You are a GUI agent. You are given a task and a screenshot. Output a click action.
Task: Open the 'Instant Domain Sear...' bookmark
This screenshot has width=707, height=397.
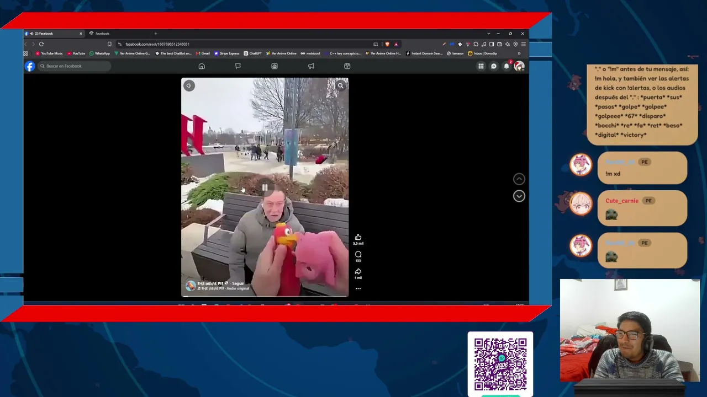pyautogui.click(x=424, y=53)
